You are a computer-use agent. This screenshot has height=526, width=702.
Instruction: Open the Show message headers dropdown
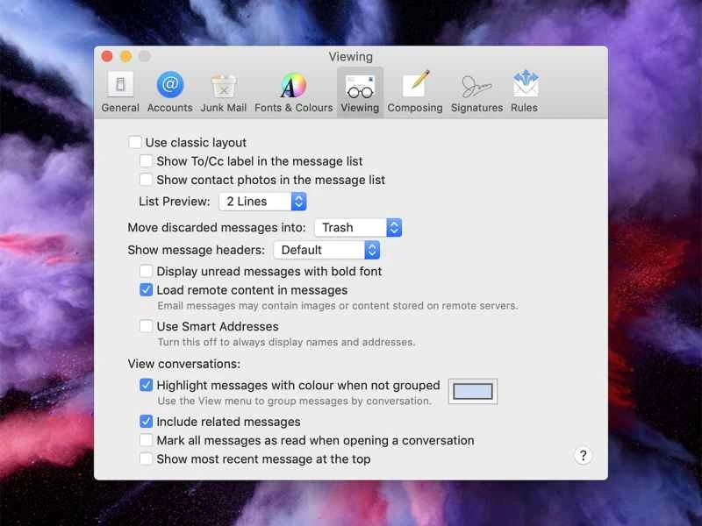[x=326, y=250]
